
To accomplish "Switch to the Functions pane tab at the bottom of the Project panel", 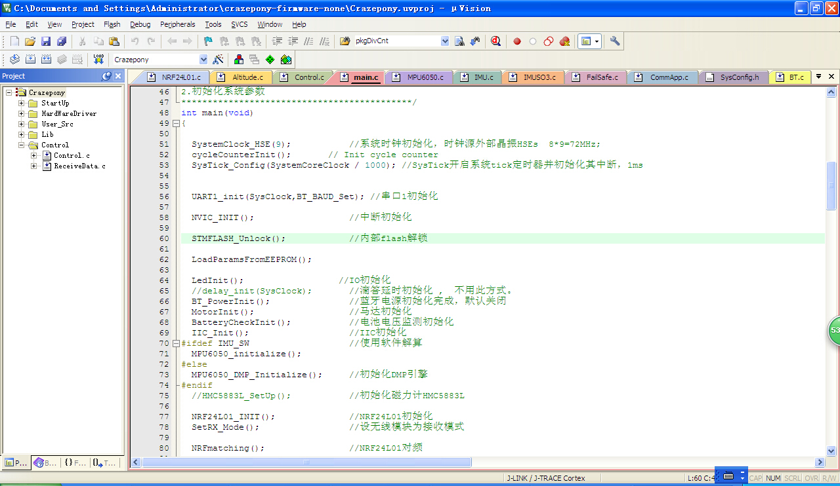I will [x=75, y=462].
